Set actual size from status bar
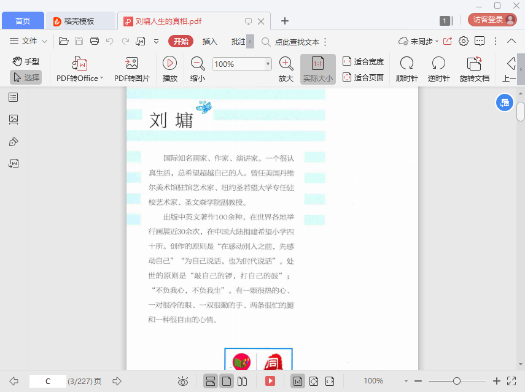 [297, 381]
